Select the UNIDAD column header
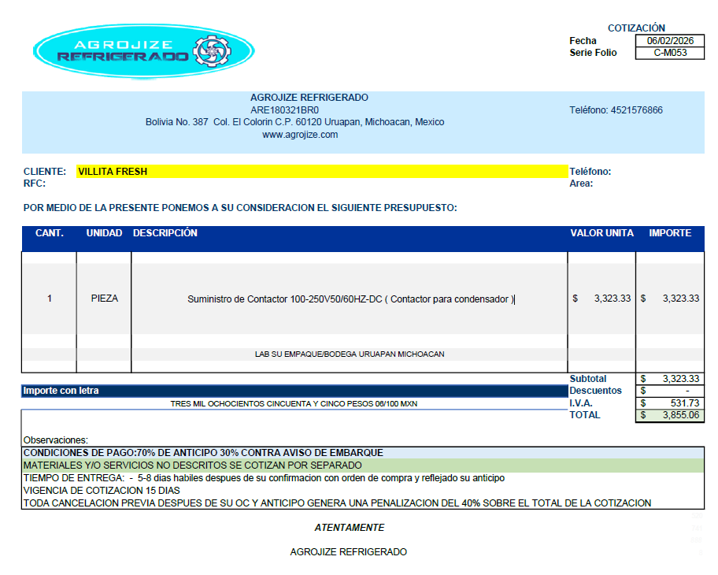Viewport: 718px width, 575px height. click(104, 234)
